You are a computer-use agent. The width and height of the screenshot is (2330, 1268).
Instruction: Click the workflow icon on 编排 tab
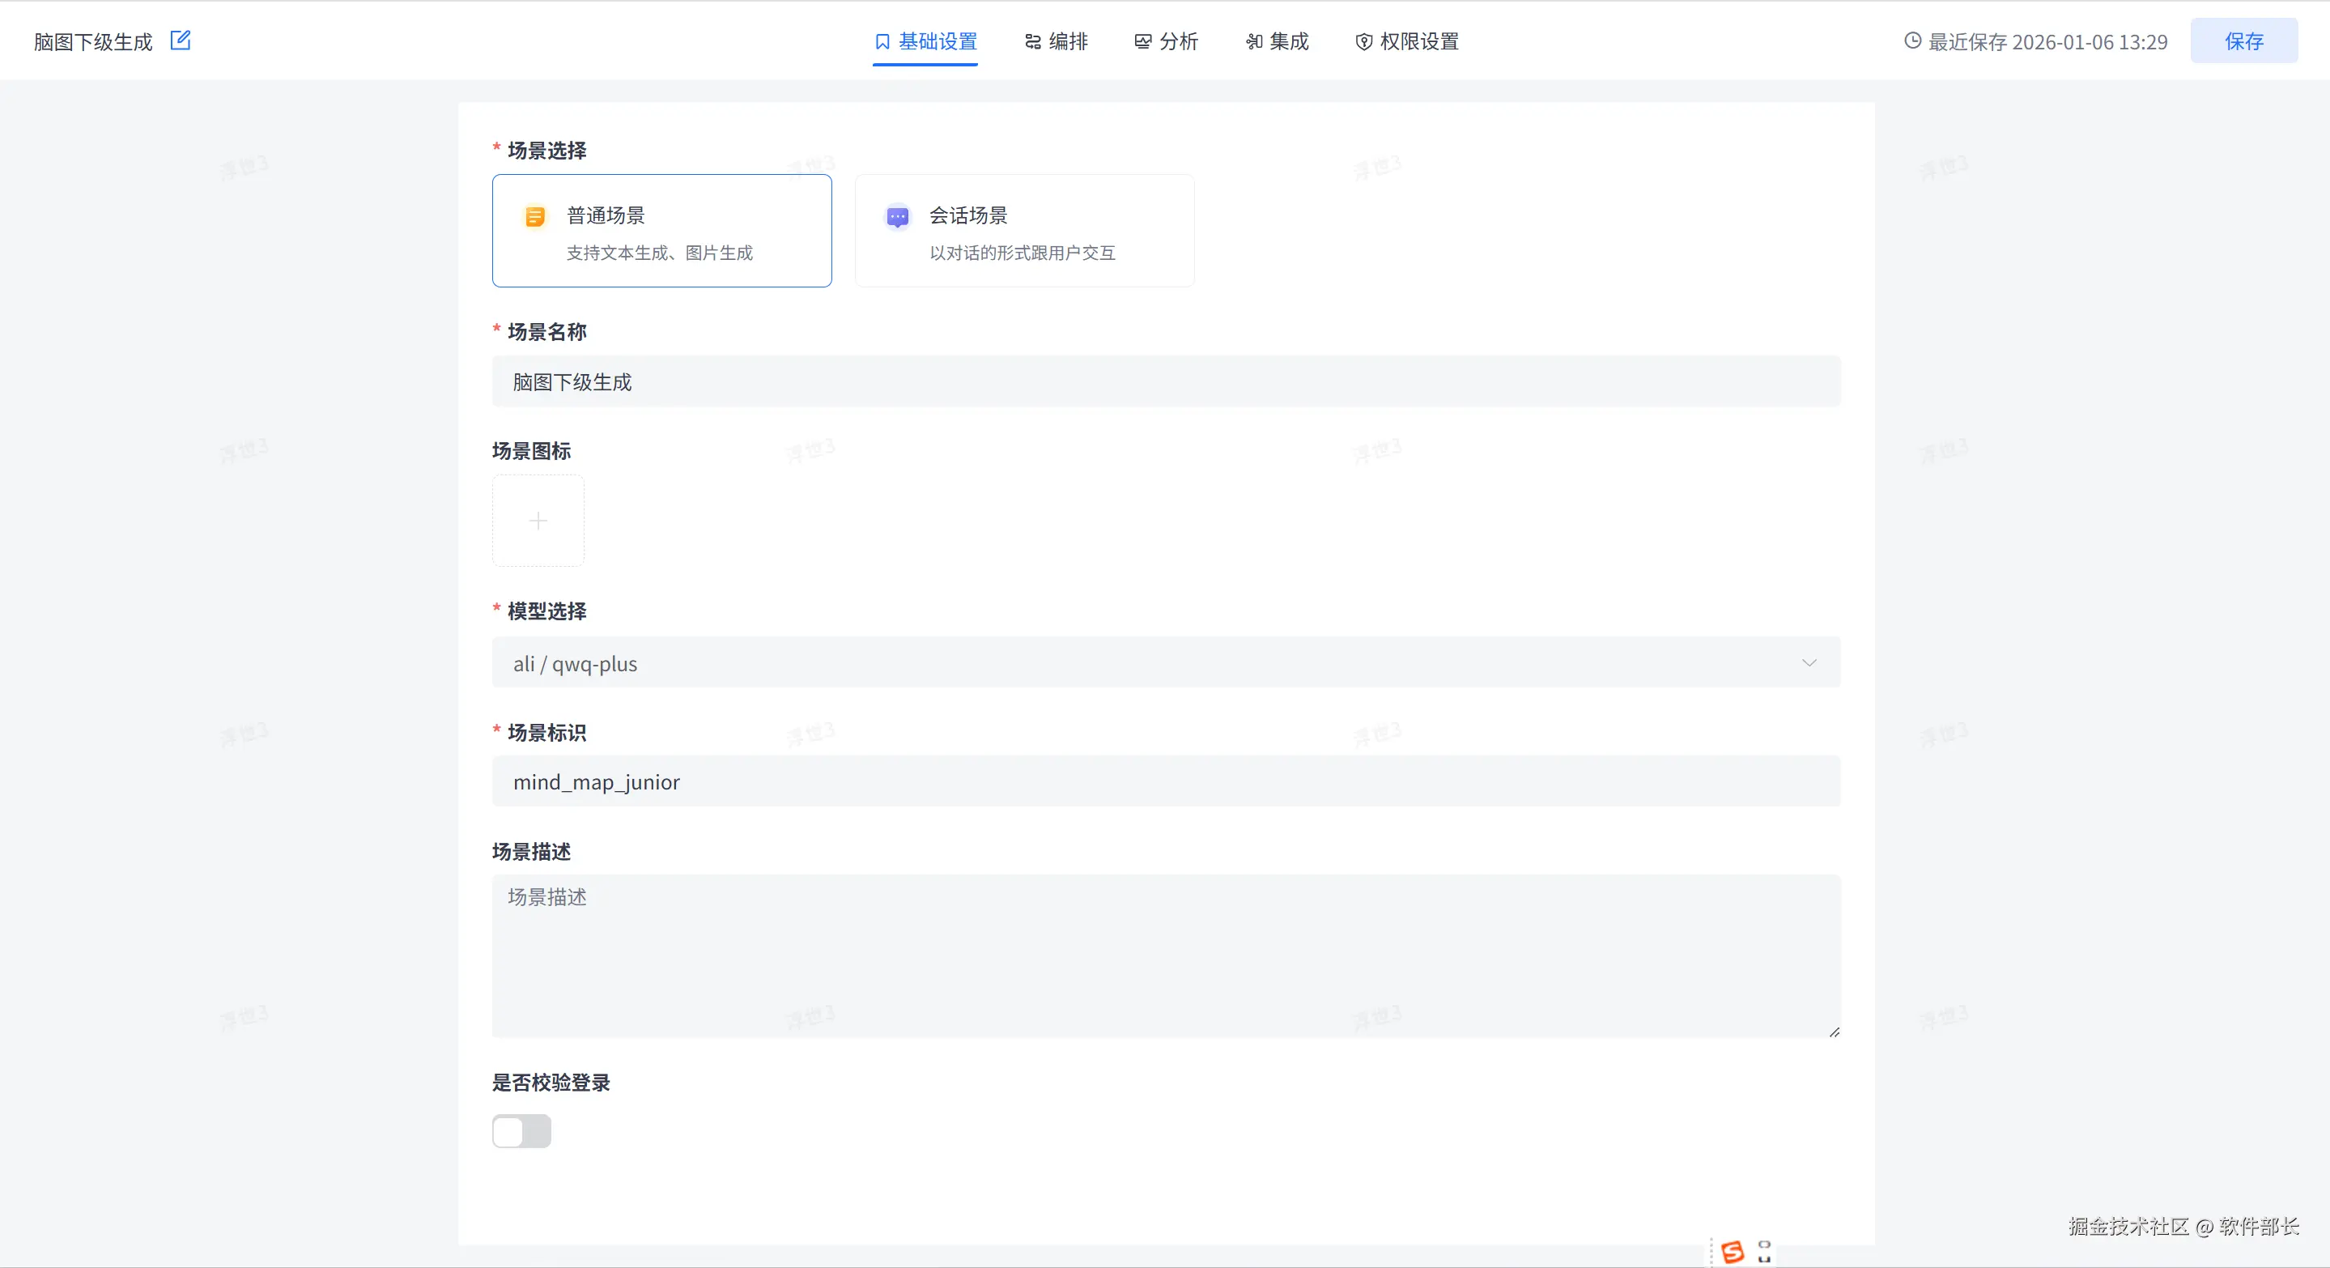coord(1033,41)
